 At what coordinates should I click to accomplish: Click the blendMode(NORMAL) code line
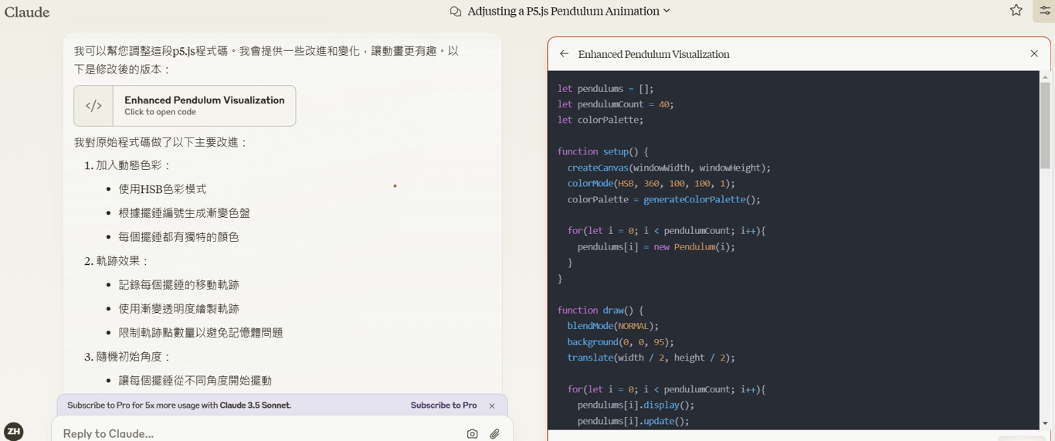pyautogui.click(x=612, y=326)
